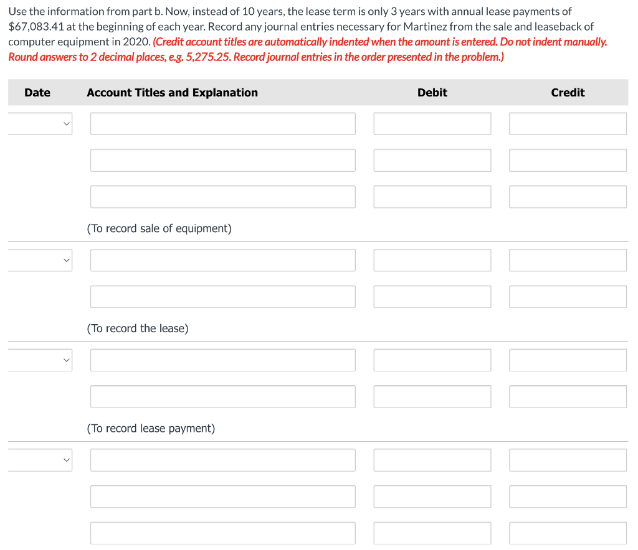The width and height of the screenshot is (638, 550).
Task: Click first account title field of lease payment entry
Action: tap(223, 360)
